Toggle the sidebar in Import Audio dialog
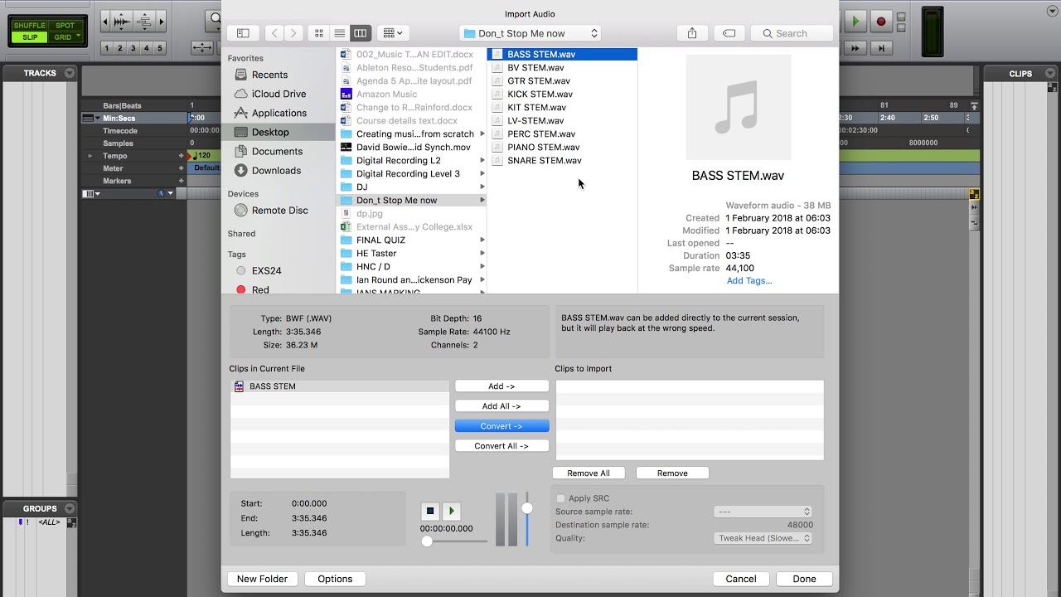This screenshot has height=597, width=1061. pos(243,33)
